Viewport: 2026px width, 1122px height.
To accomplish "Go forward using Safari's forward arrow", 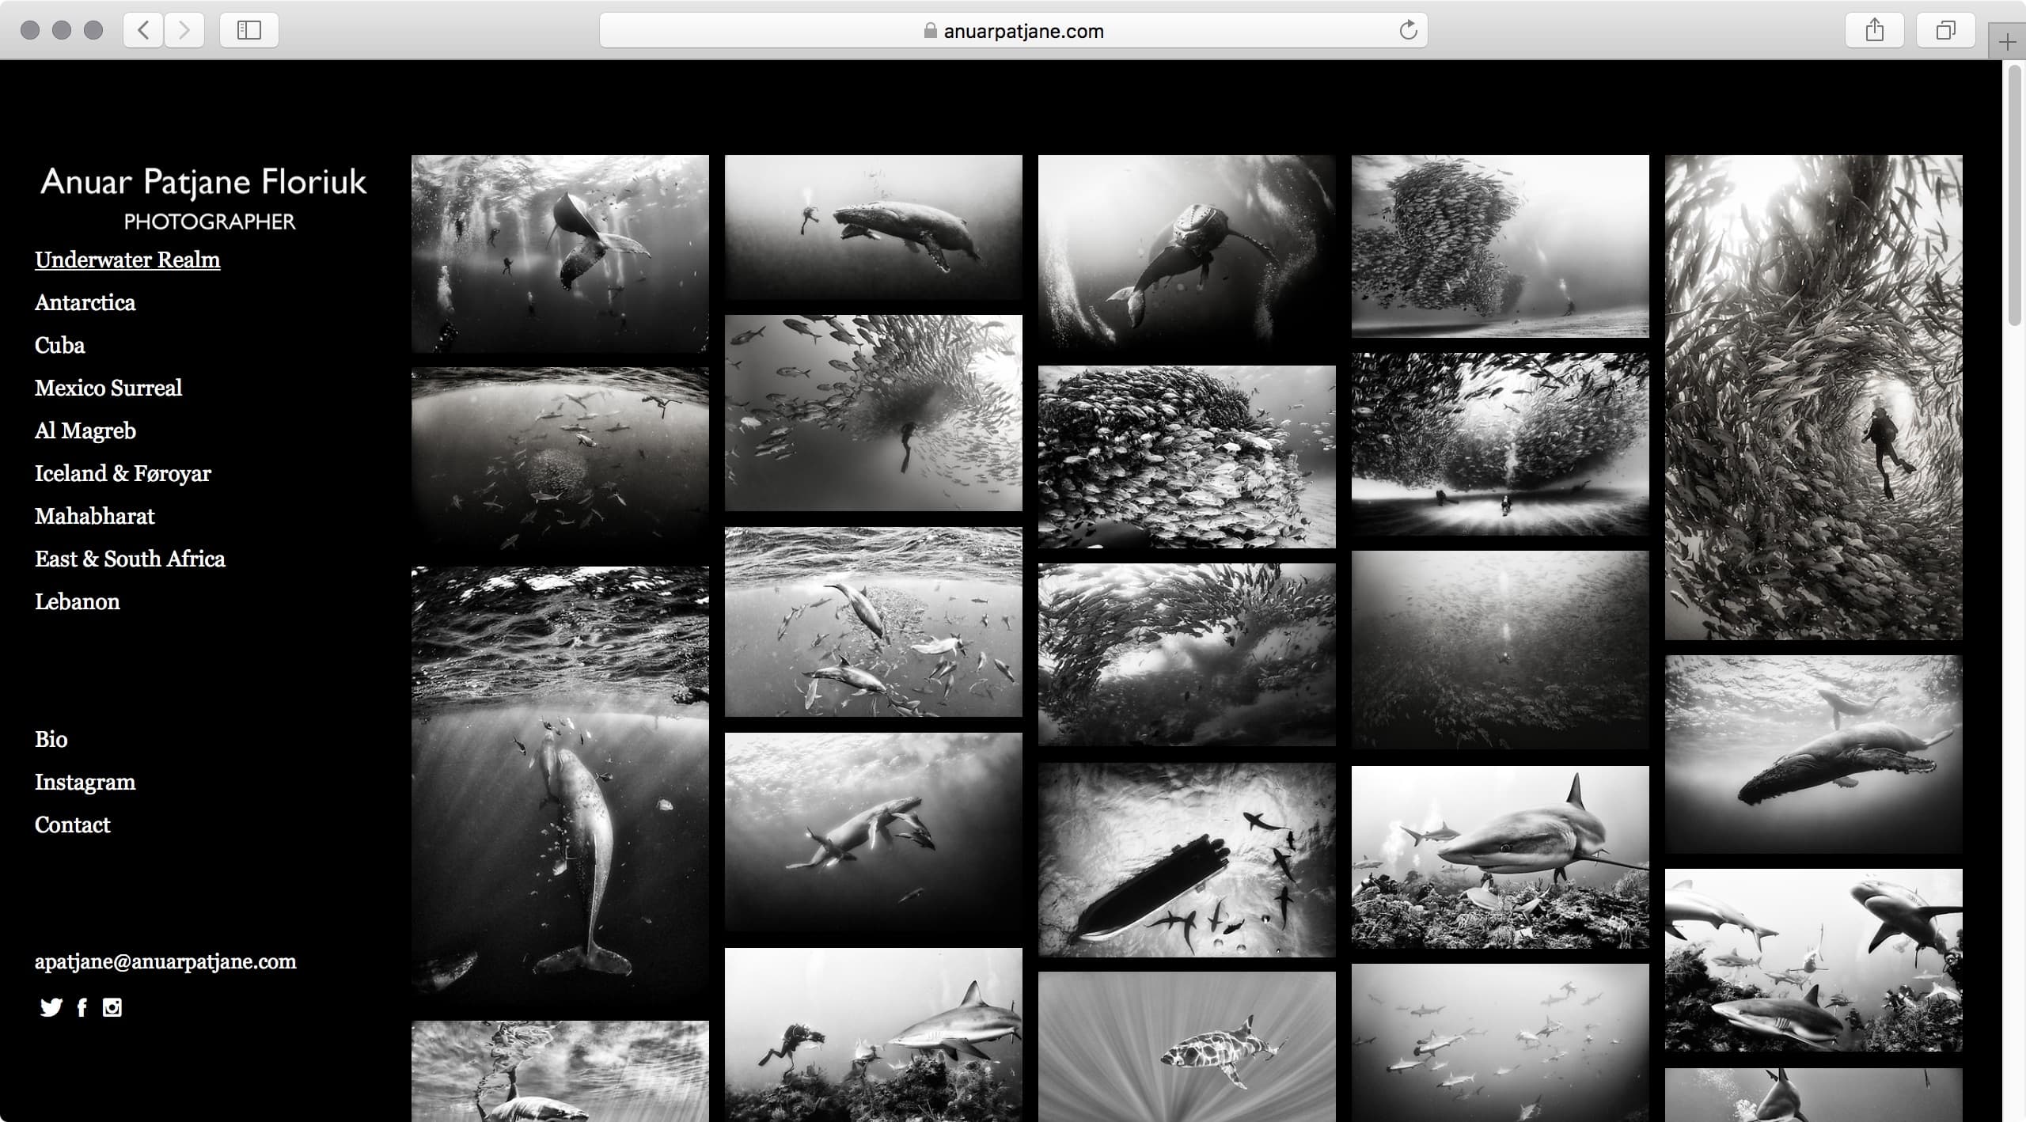I will pos(184,30).
